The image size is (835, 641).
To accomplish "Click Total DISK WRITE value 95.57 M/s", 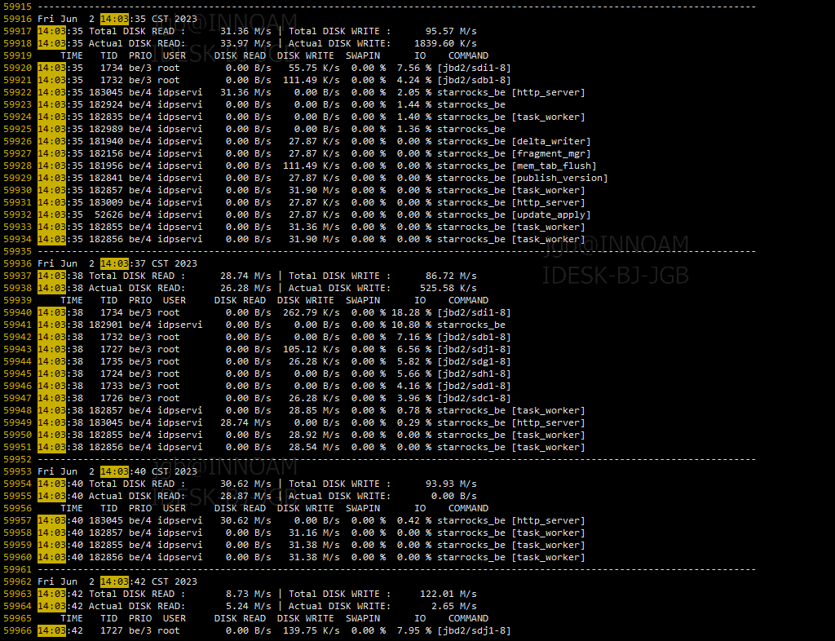I will point(451,31).
